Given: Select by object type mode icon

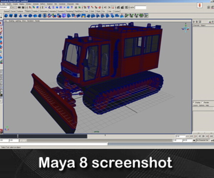Looking at the screenshot, I should [x=34, y=7].
